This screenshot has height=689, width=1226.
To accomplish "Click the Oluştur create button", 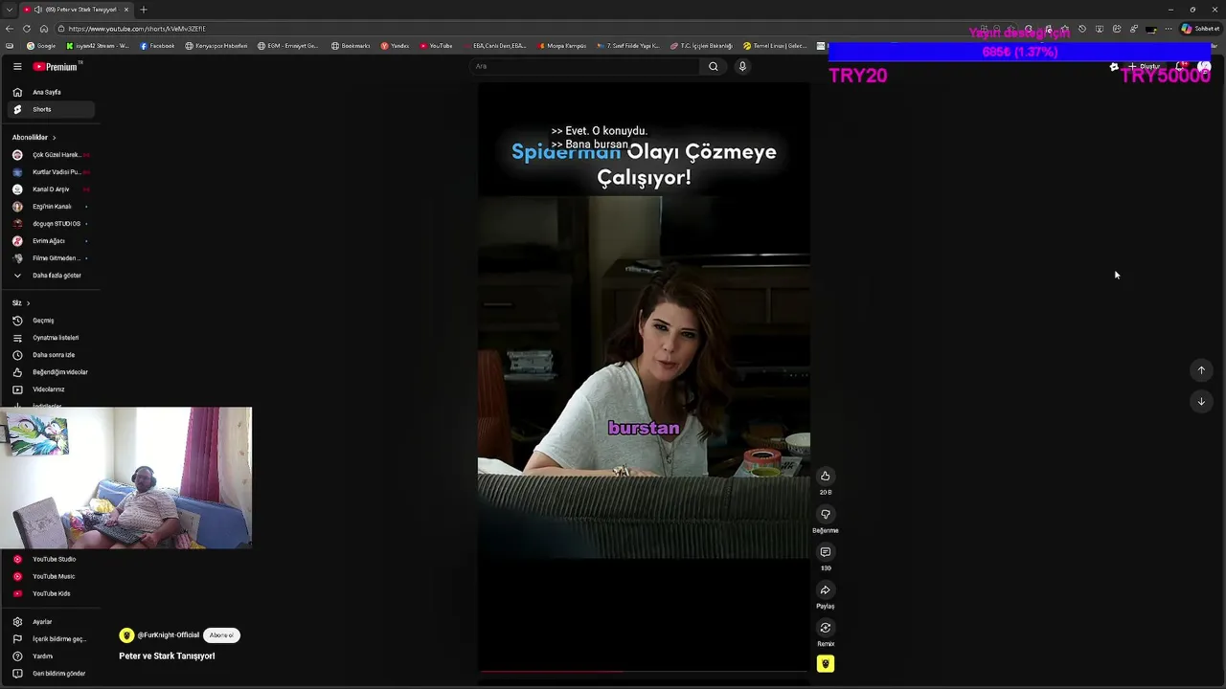I will click(1145, 67).
